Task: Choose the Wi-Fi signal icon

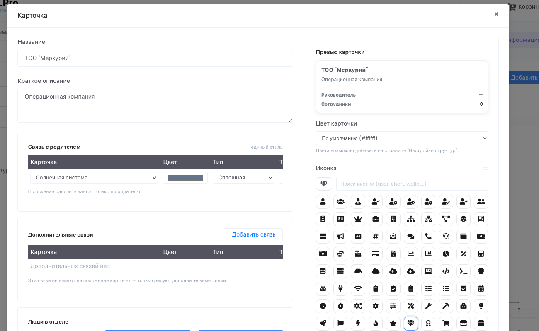Action: (x=358, y=289)
